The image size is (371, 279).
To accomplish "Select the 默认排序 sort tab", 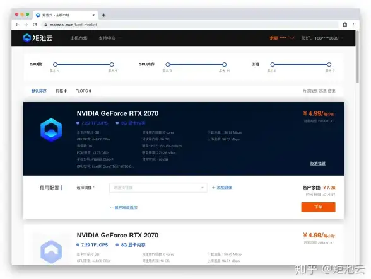I will coord(39,91).
